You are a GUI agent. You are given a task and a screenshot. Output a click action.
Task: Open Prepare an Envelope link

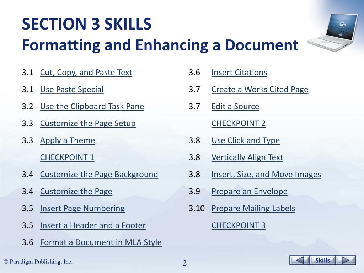249,191
